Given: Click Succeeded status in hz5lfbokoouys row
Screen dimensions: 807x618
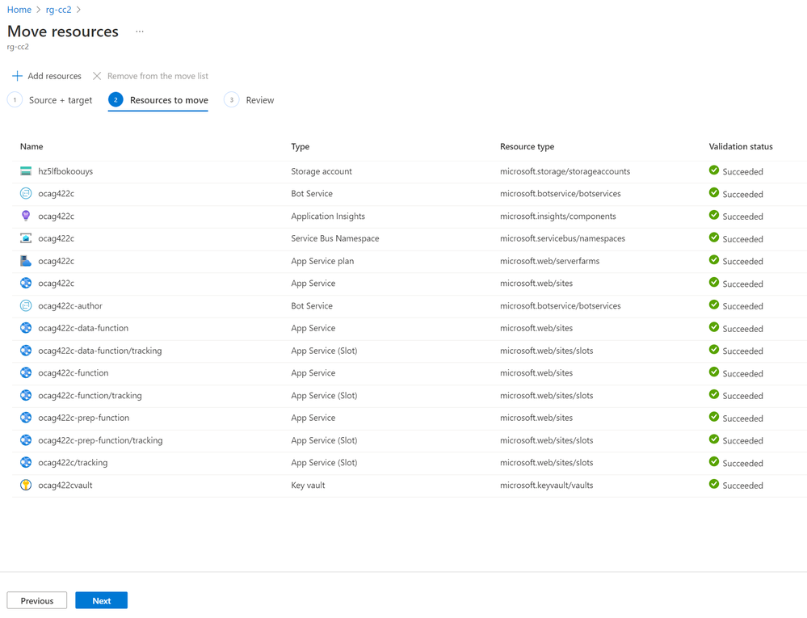Looking at the screenshot, I should pyautogui.click(x=742, y=172).
